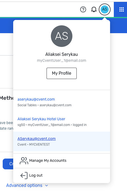Click the people icon beside Manage My Accounts

coord(24,161)
